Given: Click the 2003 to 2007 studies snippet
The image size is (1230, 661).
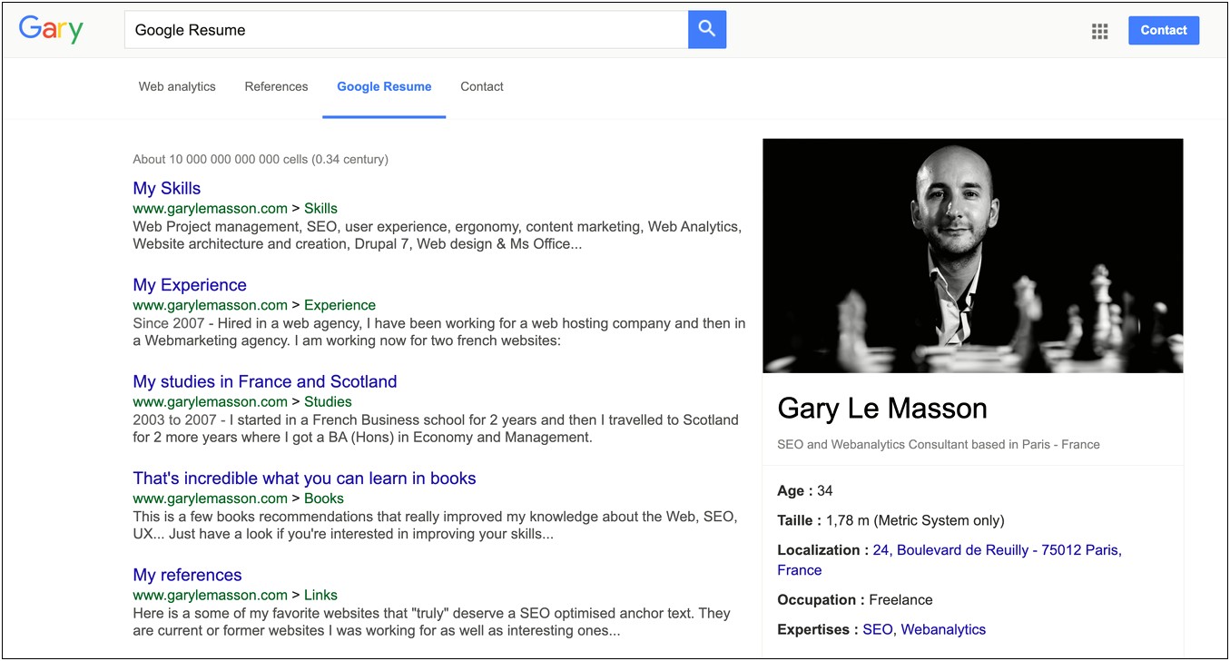Looking at the screenshot, I should point(436,429).
